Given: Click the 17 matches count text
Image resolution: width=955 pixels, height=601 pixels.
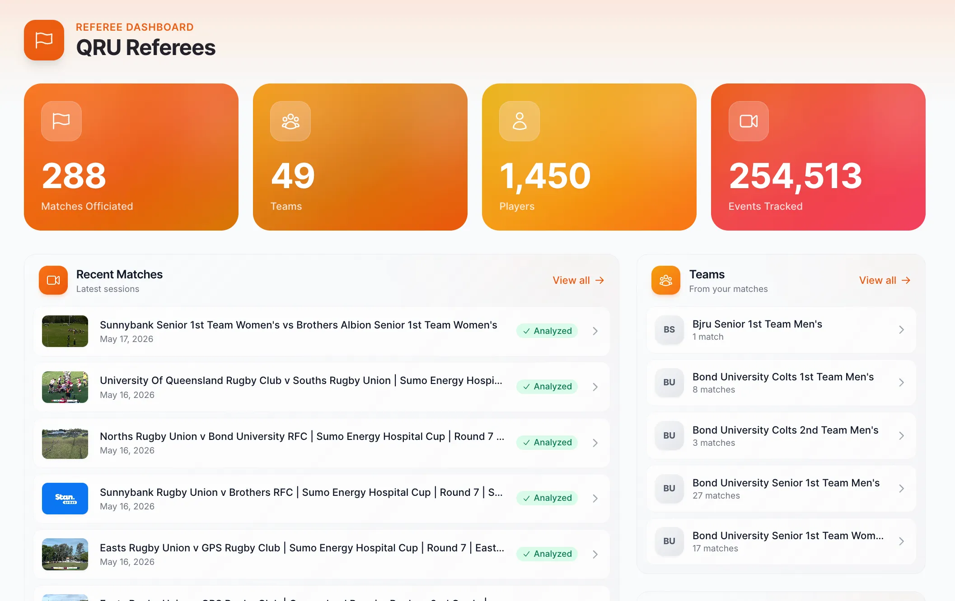Looking at the screenshot, I should [x=715, y=548].
